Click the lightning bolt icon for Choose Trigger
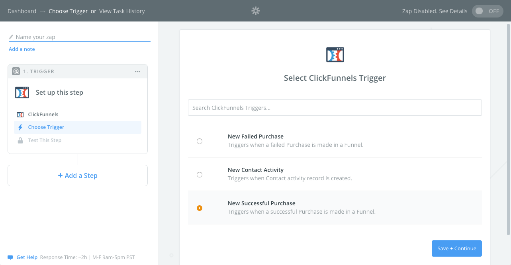The height and width of the screenshot is (265, 511). tap(20, 127)
